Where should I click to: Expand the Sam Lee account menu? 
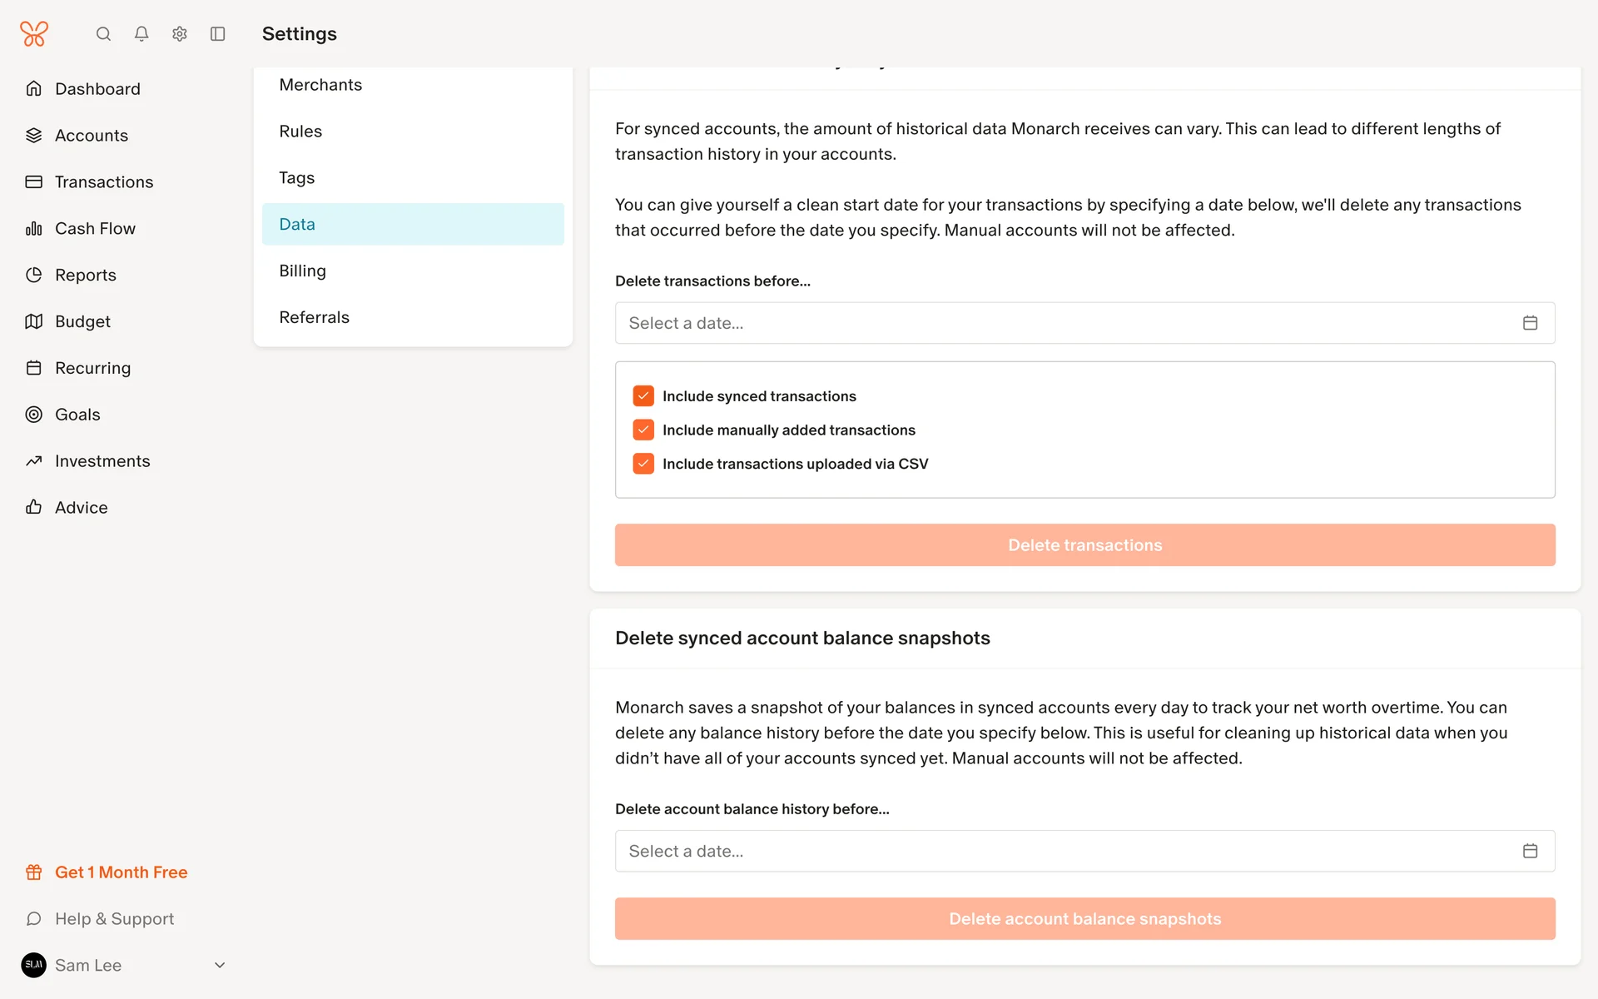coord(220,965)
